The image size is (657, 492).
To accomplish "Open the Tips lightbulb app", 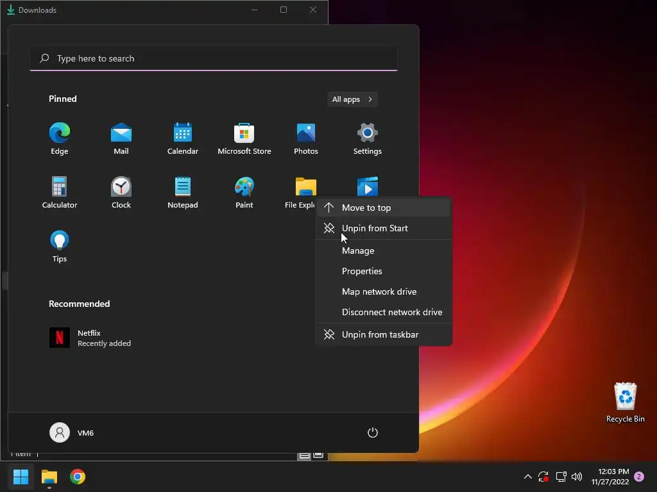I will 60,247.
